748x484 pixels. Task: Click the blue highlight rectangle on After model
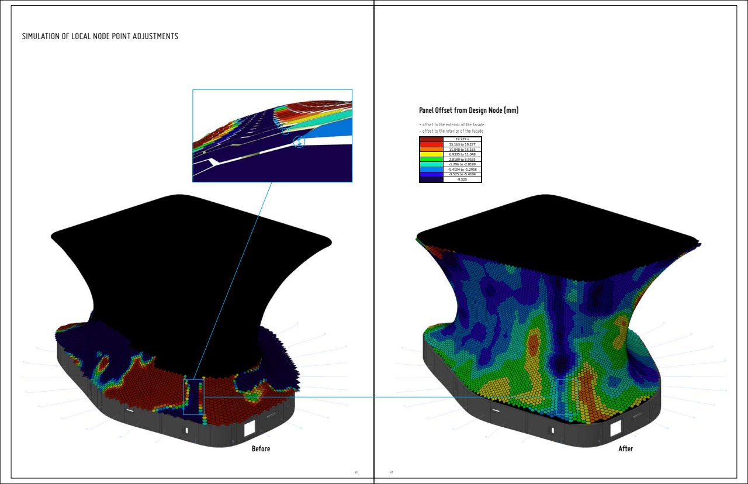click(x=567, y=397)
